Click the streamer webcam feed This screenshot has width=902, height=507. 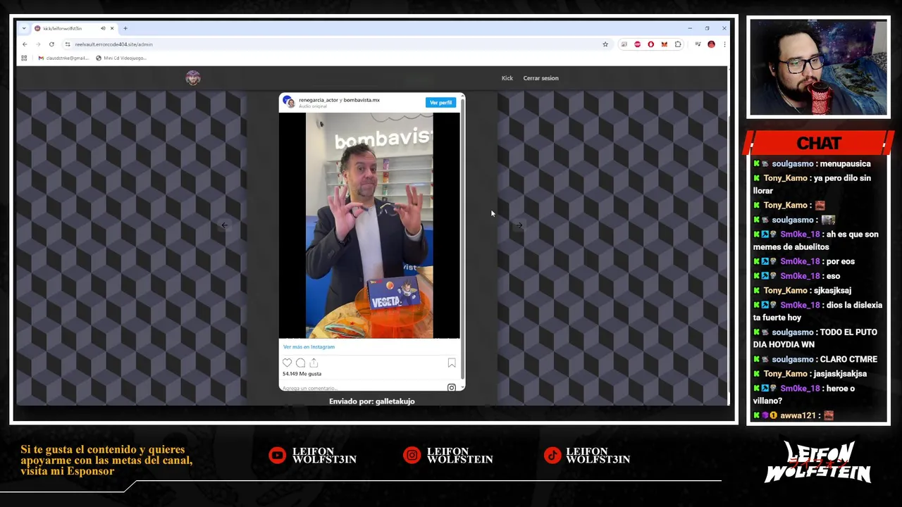click(x=818, y=68)
